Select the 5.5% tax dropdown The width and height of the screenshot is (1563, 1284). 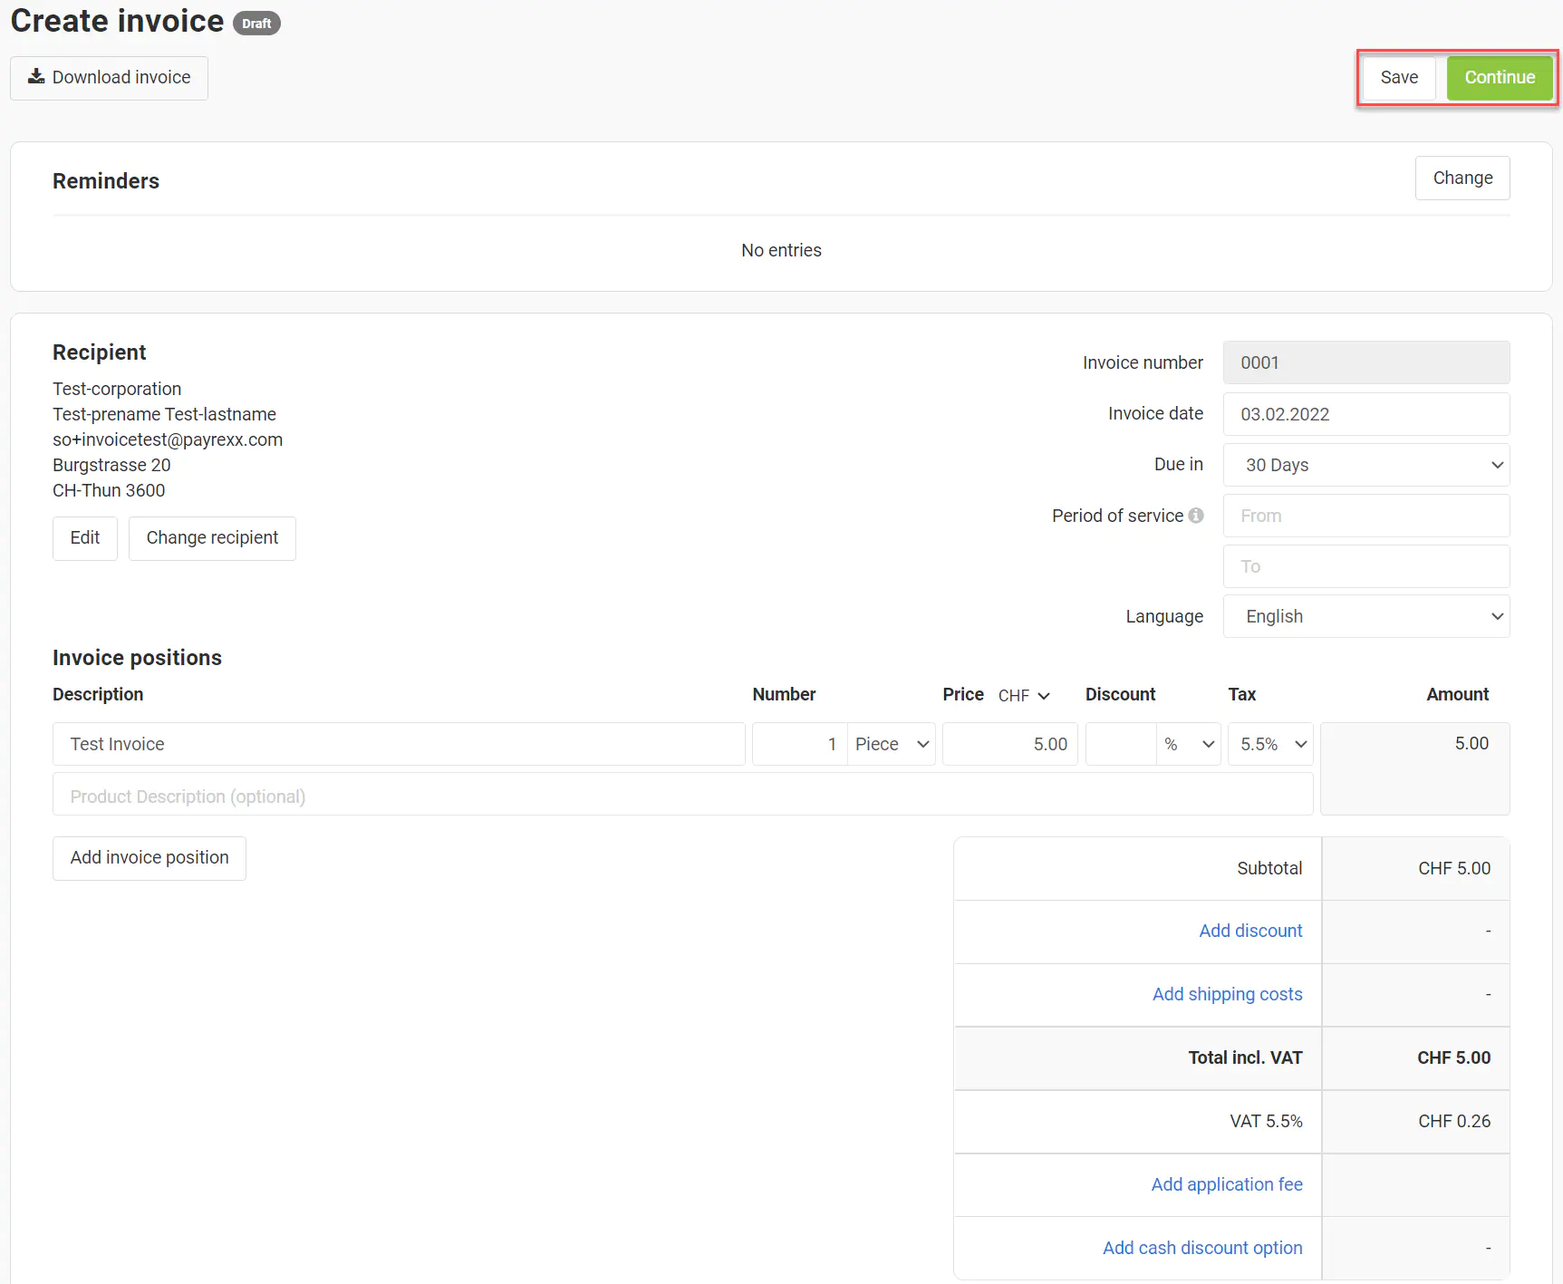[x=1270, y=744]
